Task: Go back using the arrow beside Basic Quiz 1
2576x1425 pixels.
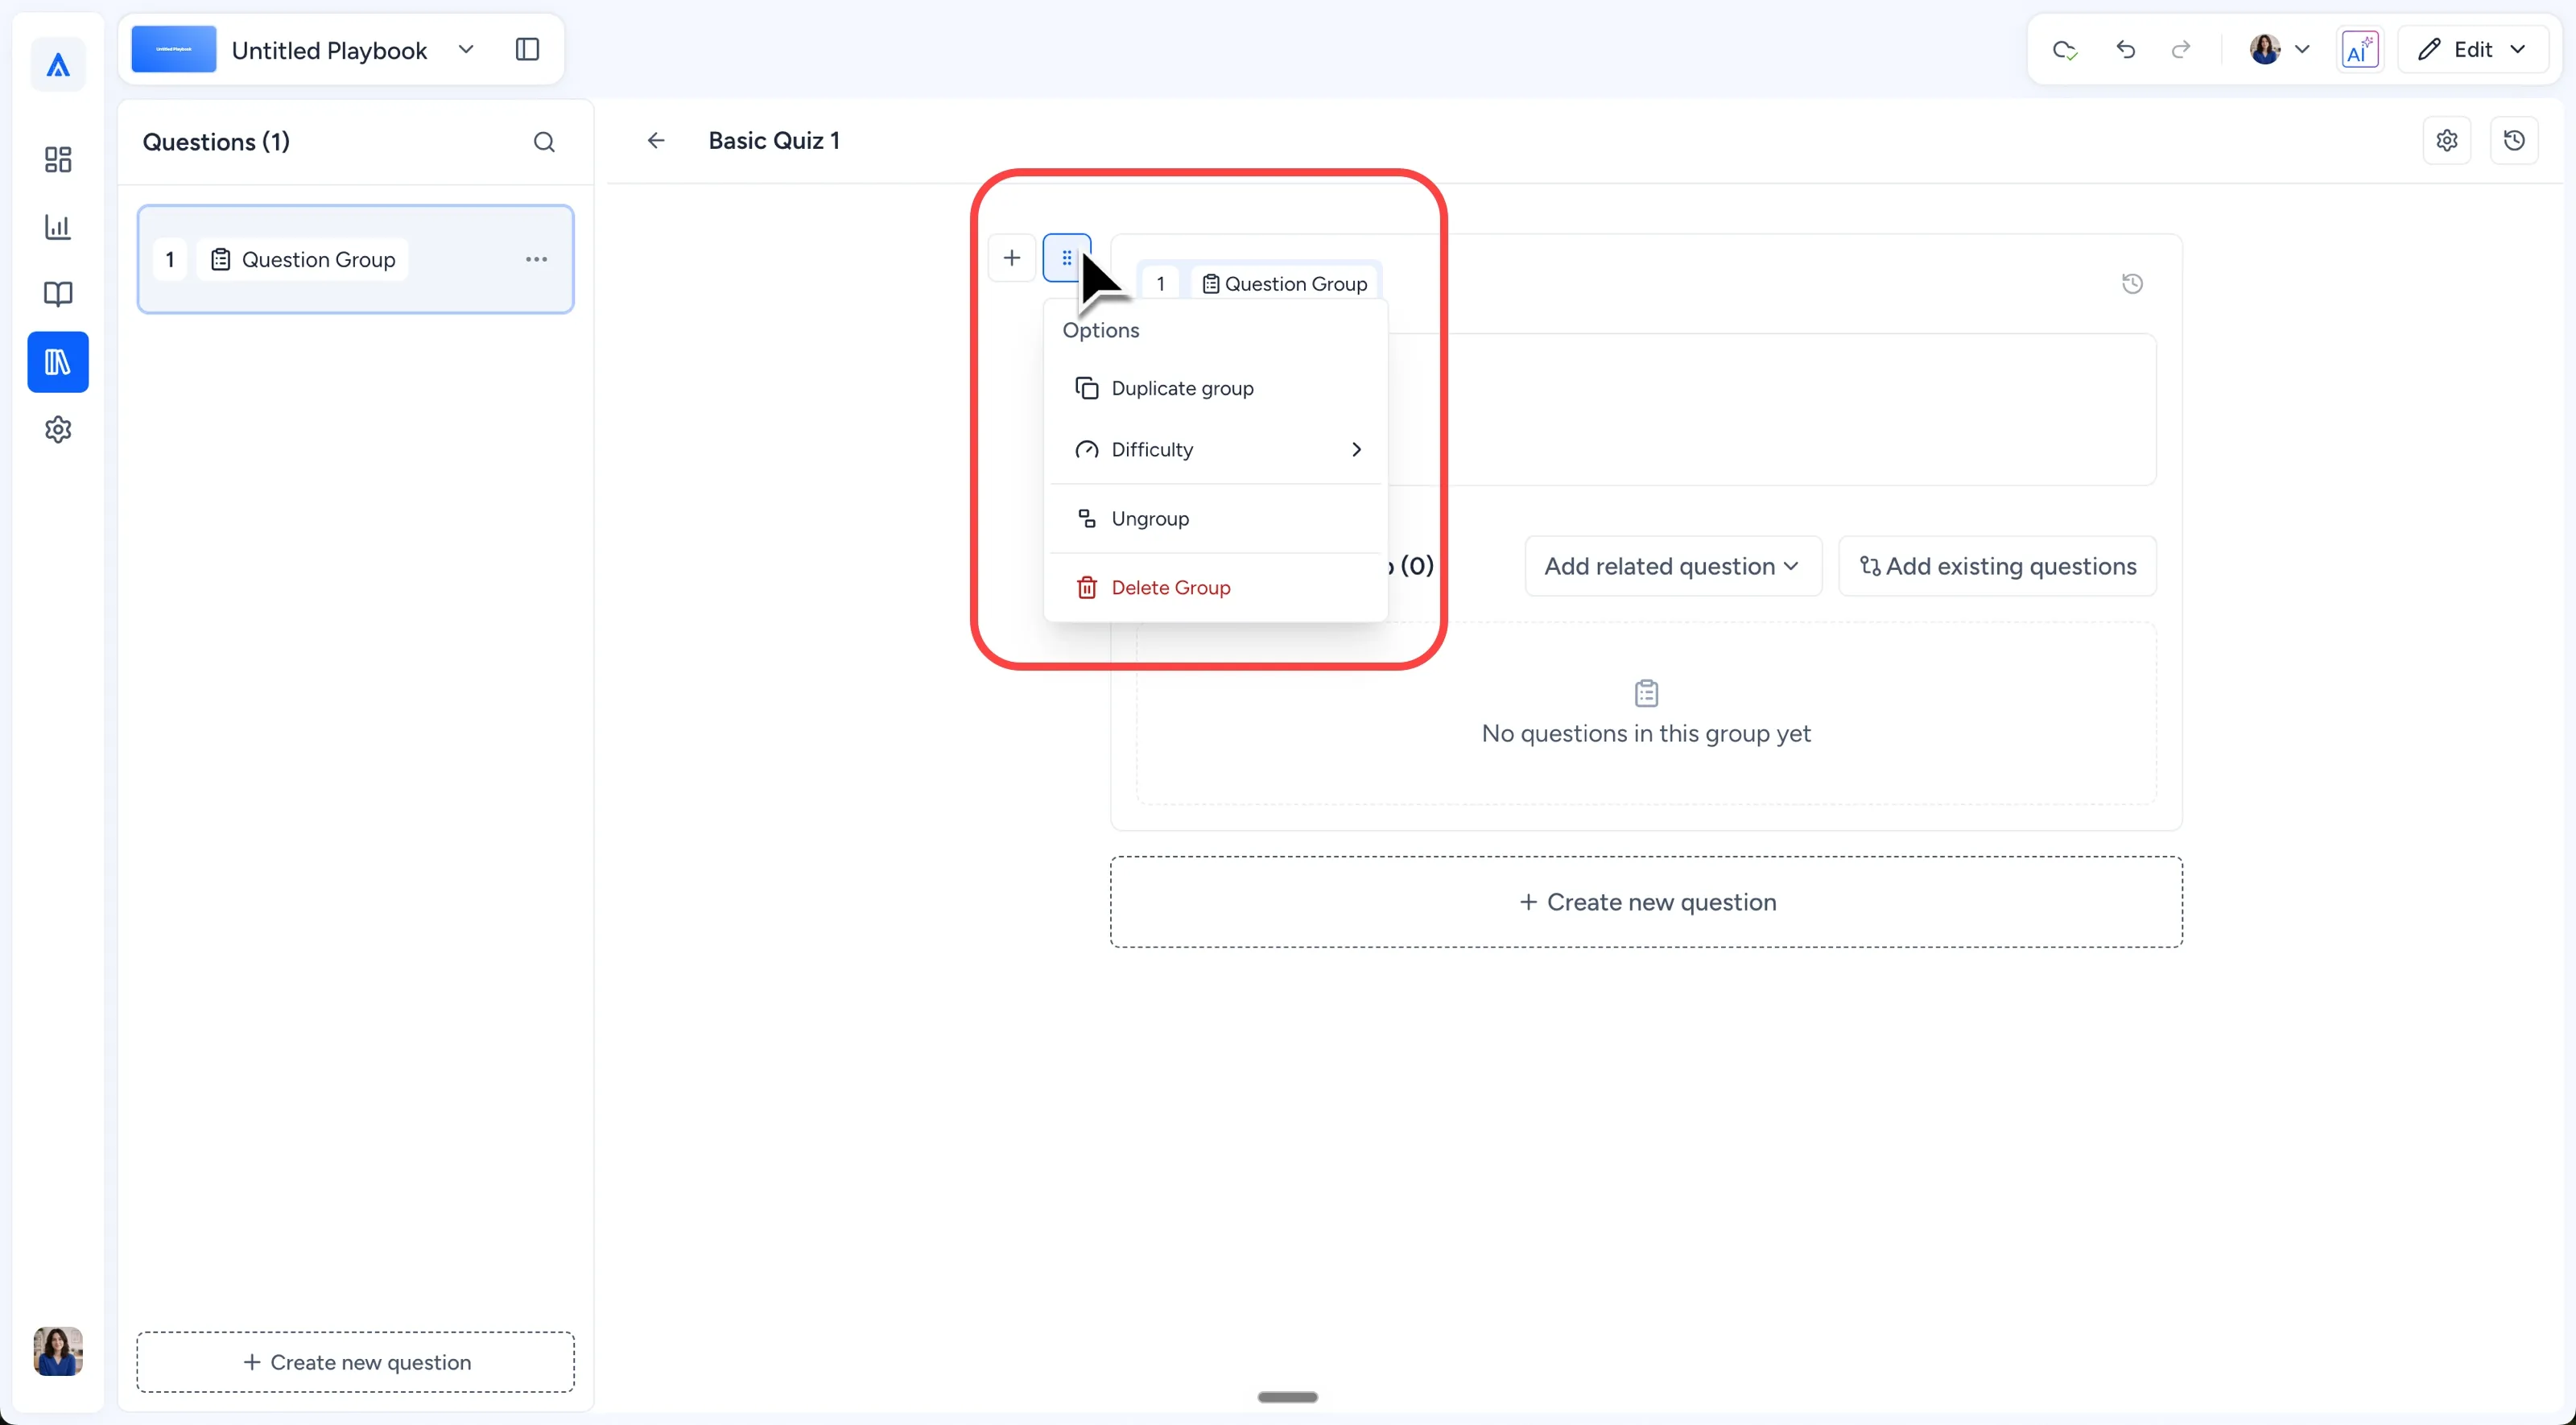Action: 656,140
